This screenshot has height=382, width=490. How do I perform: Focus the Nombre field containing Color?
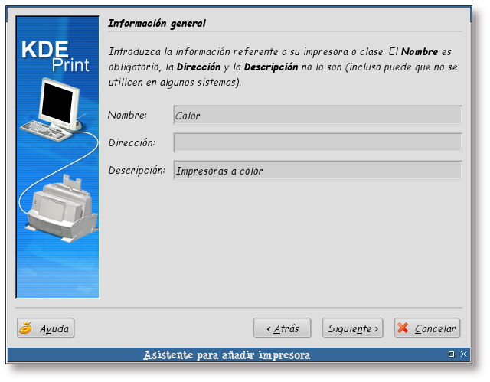point(317,115)
